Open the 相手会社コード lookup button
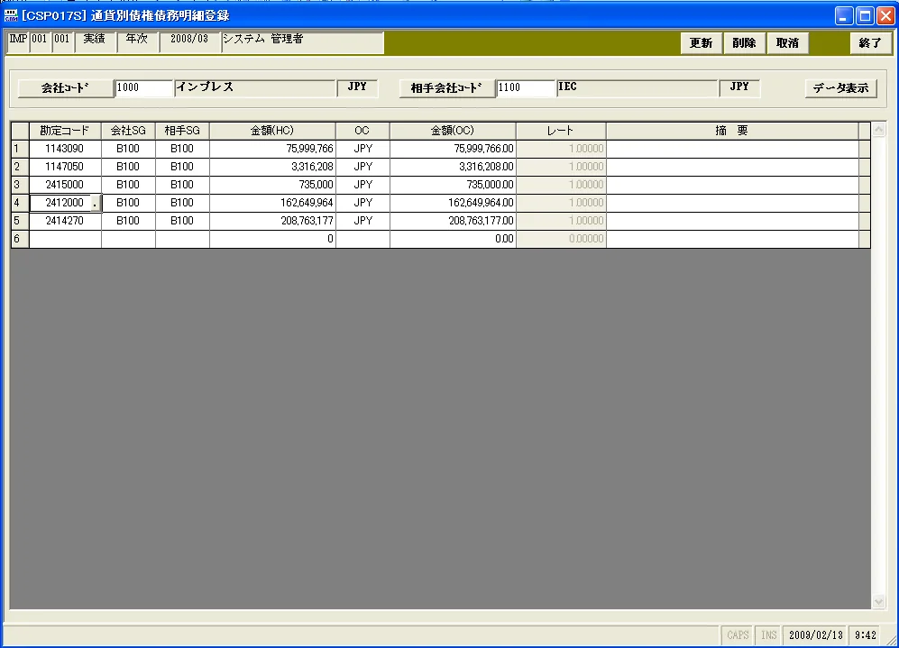This screenshot has width=899, height=648. point(446,88)
